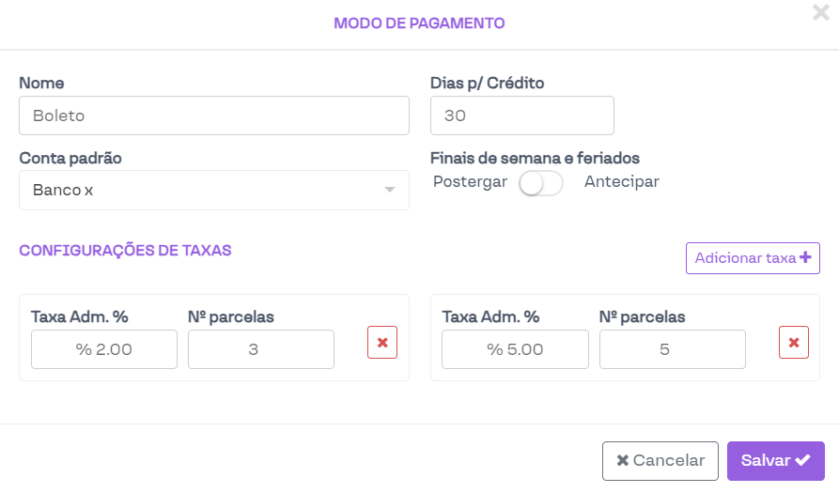Remove the 5.00% tax row

click(794, 343)
